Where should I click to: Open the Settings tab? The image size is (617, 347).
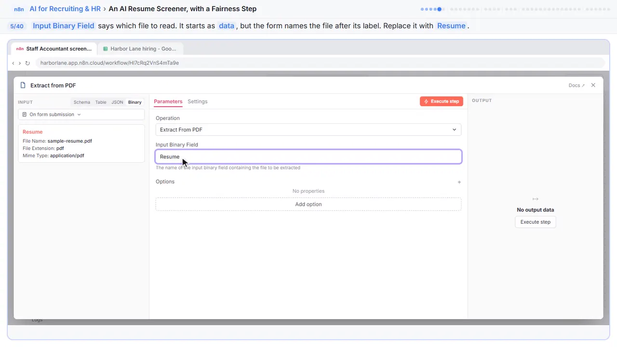(x=198, y=102)
